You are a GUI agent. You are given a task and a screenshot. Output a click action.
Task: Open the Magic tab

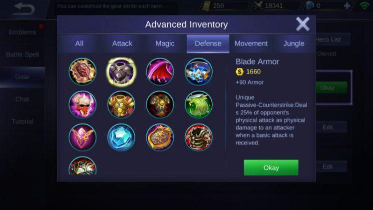pos(165,43)
